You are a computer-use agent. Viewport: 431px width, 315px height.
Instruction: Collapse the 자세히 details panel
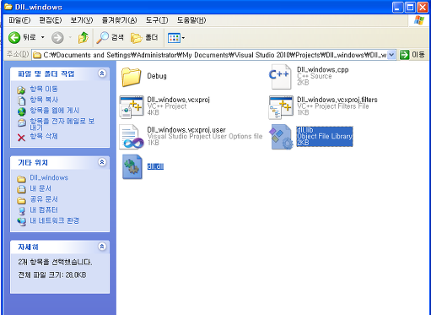[x=102, y=247]
